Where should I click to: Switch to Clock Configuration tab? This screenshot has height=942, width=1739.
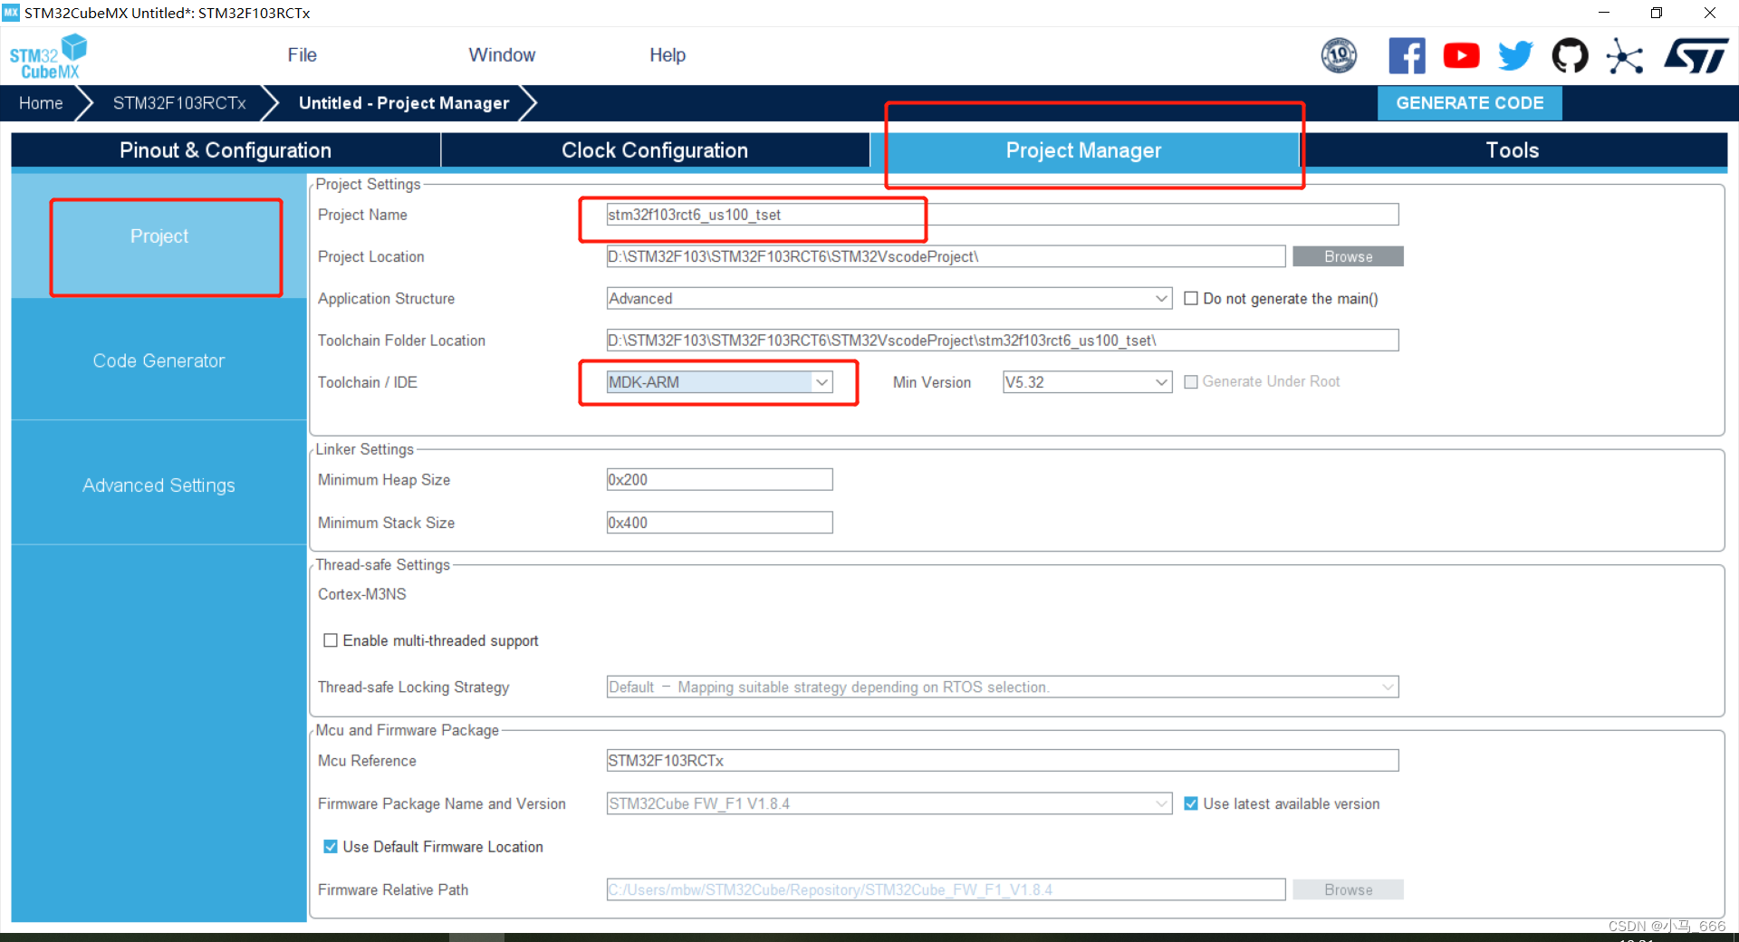[655, 150]
